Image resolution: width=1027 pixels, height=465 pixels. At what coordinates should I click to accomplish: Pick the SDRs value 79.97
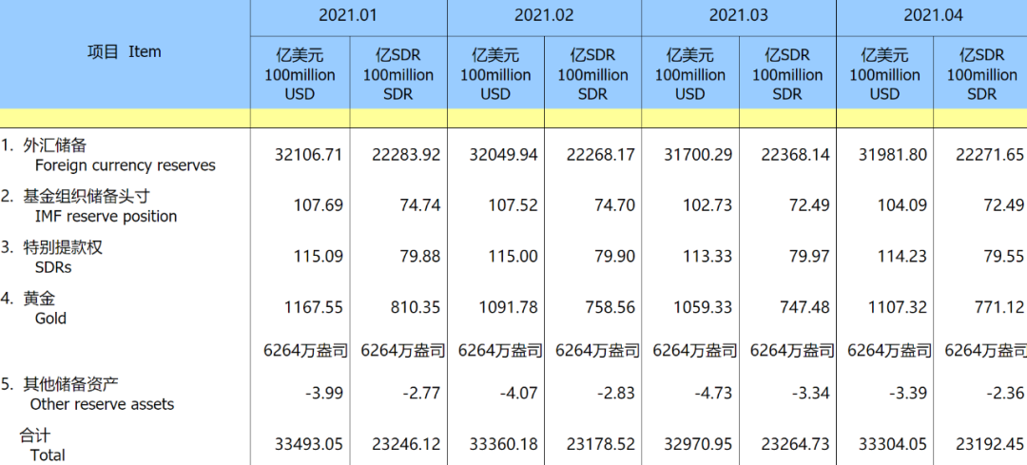tap(810, 256)
